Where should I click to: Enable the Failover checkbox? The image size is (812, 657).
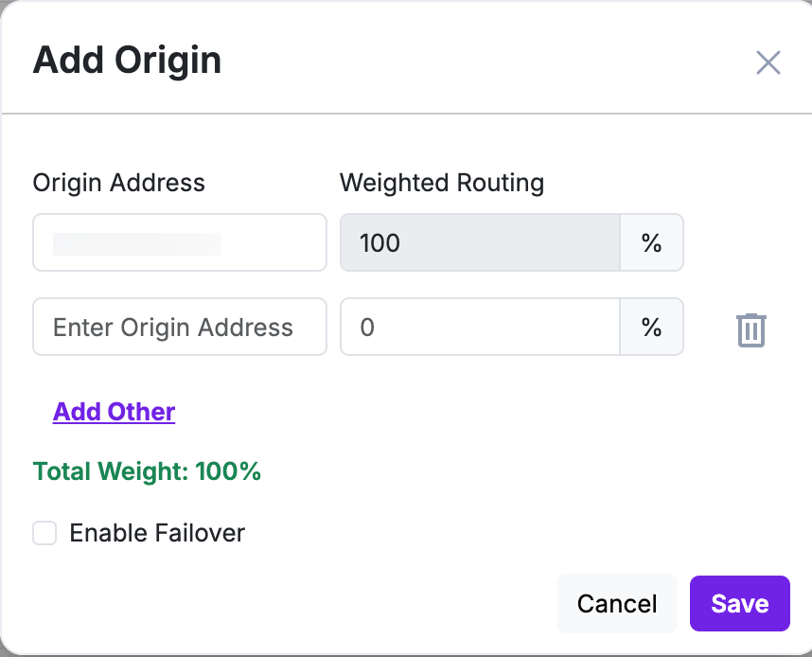coord(44,533)
